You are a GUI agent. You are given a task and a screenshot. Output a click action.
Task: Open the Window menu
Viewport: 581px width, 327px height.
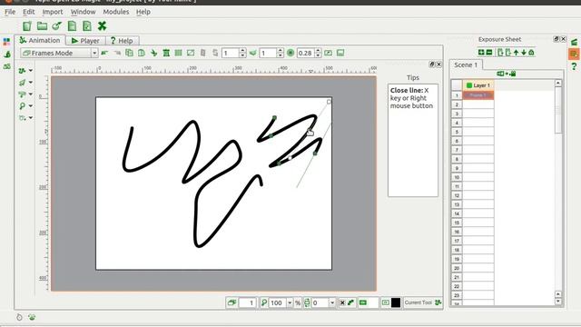pos(83,12)
